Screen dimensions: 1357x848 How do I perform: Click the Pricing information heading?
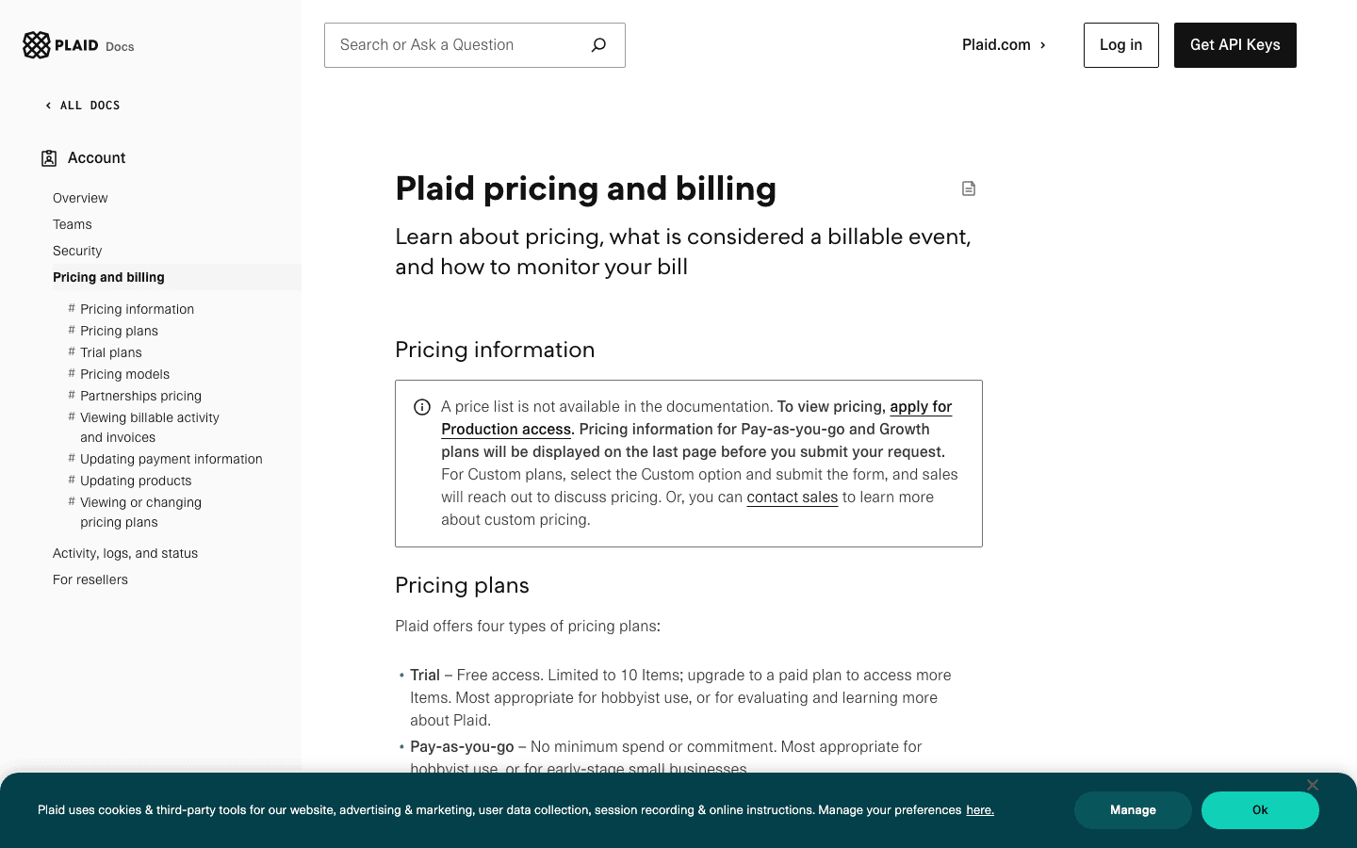coord(495,350)
